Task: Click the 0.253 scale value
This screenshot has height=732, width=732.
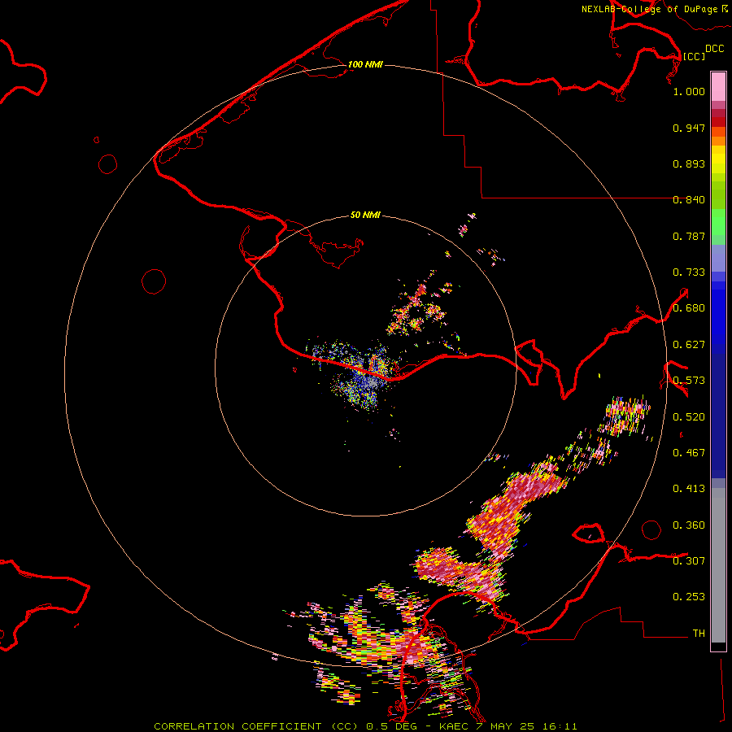Action: point(689,597)
